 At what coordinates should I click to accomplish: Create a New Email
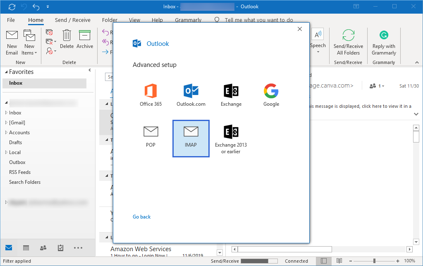pyautogui.click(x=12, y=42)
